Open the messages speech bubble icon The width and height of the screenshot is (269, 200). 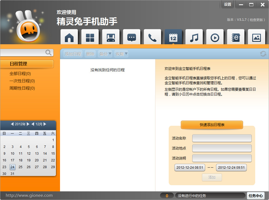click(132, 37)
